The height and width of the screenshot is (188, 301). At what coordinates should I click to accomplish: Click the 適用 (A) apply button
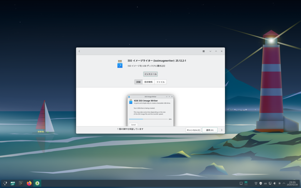210,130
